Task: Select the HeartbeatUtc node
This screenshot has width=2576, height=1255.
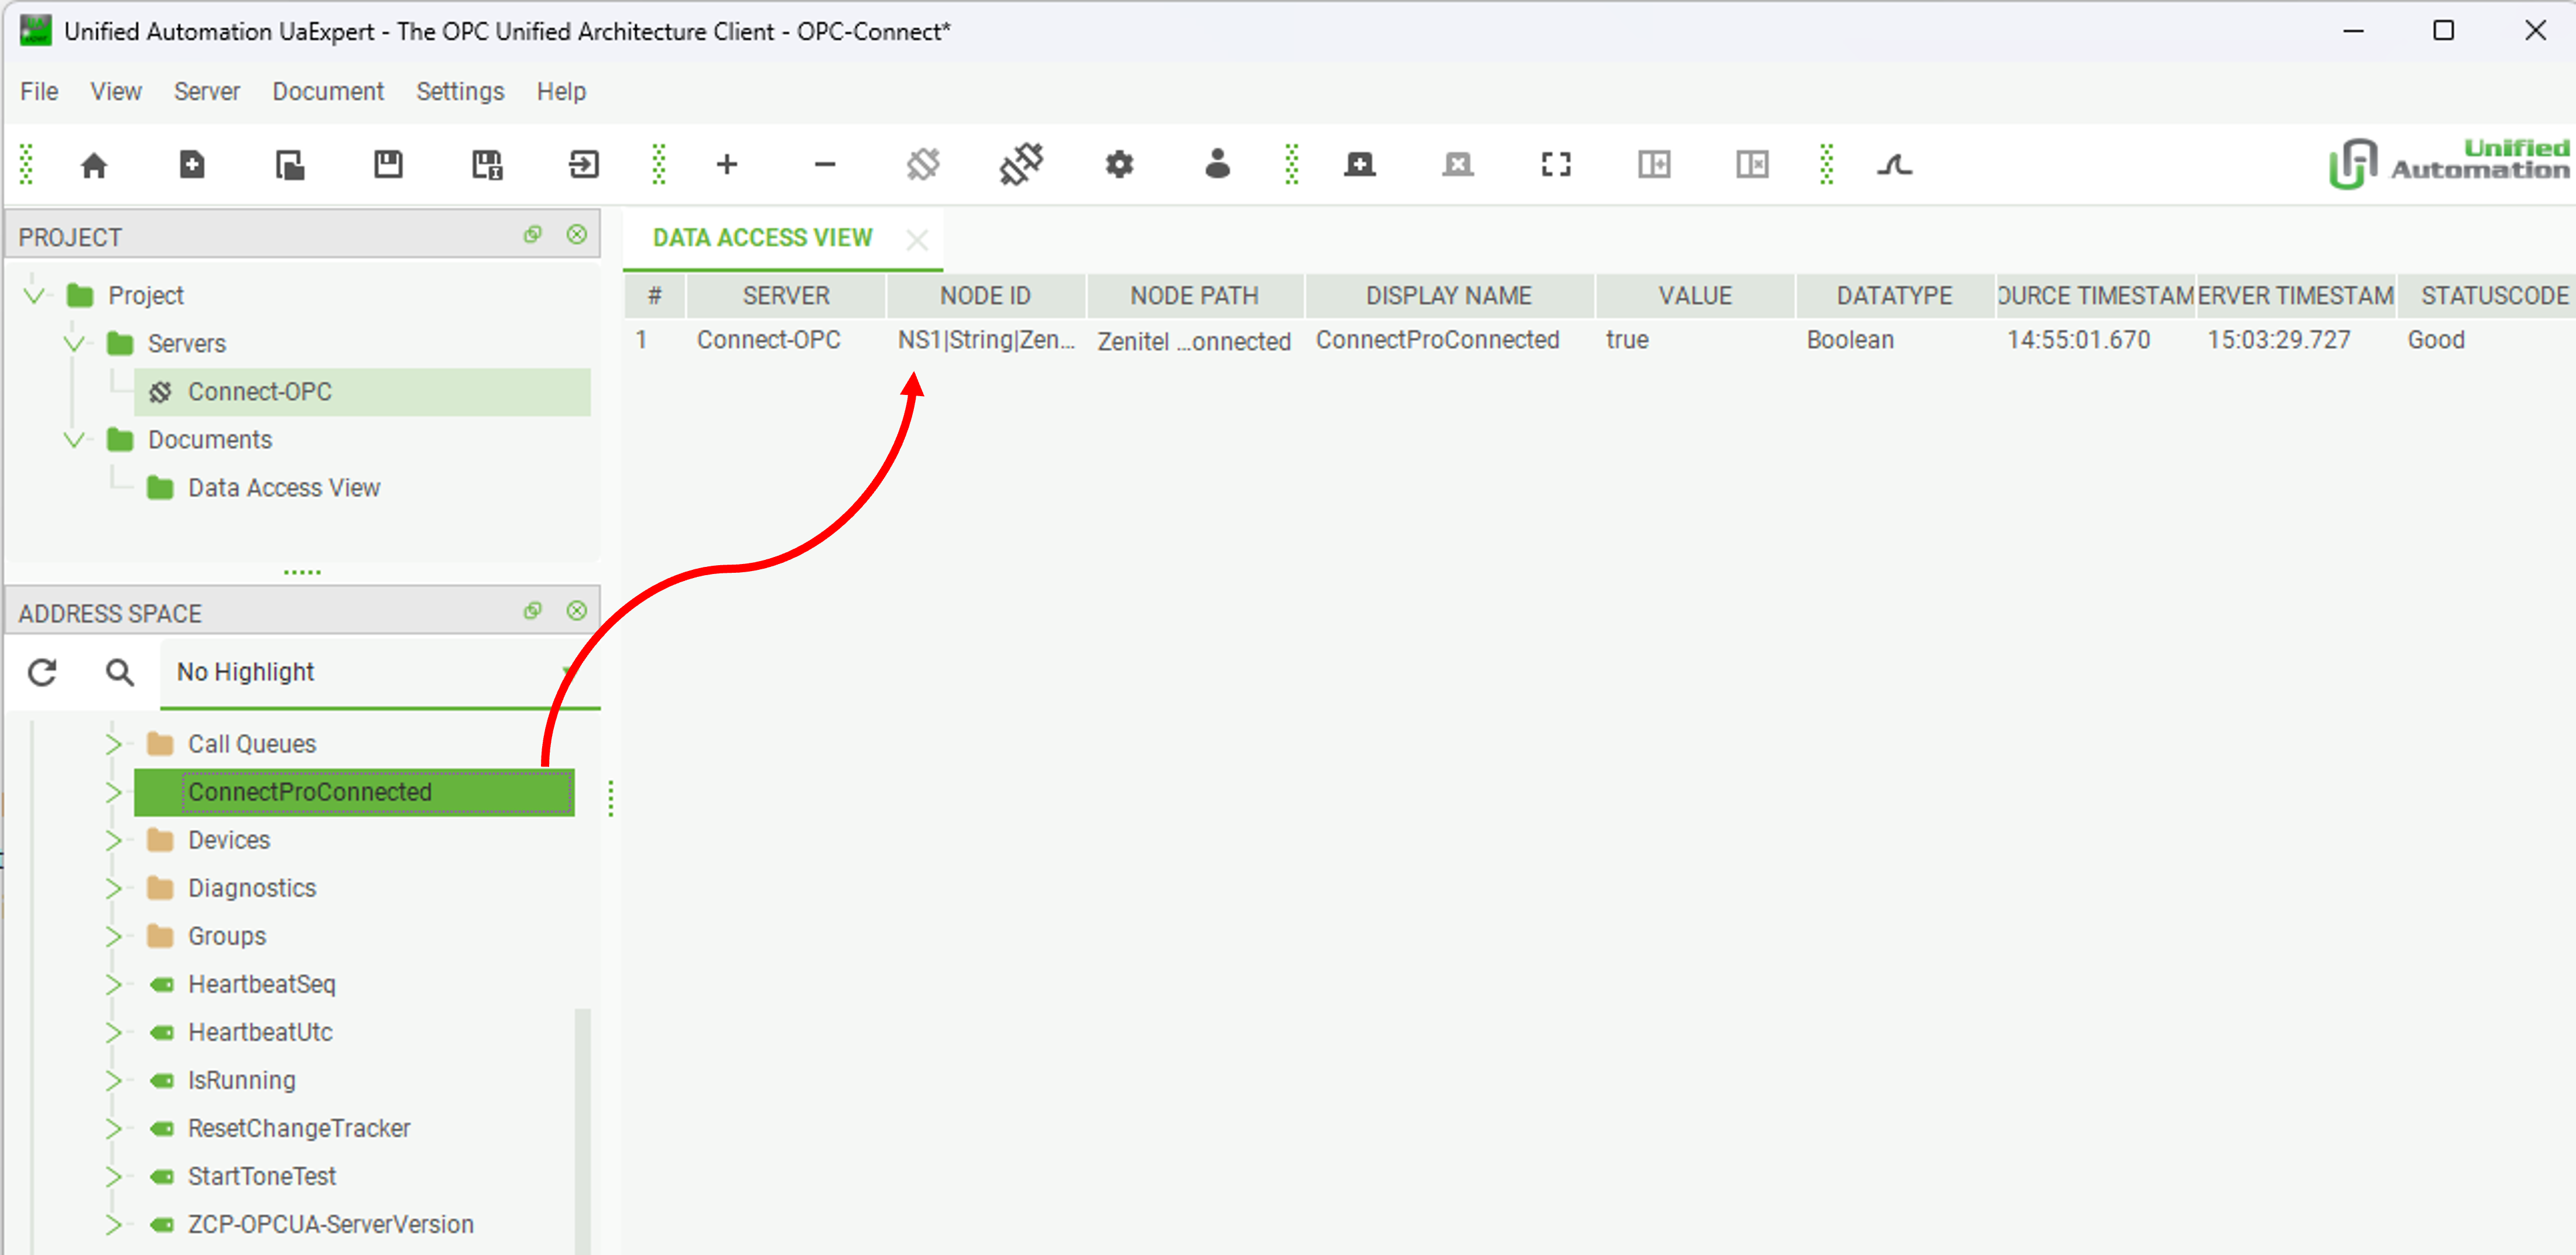Action: tap(260, 1032)
